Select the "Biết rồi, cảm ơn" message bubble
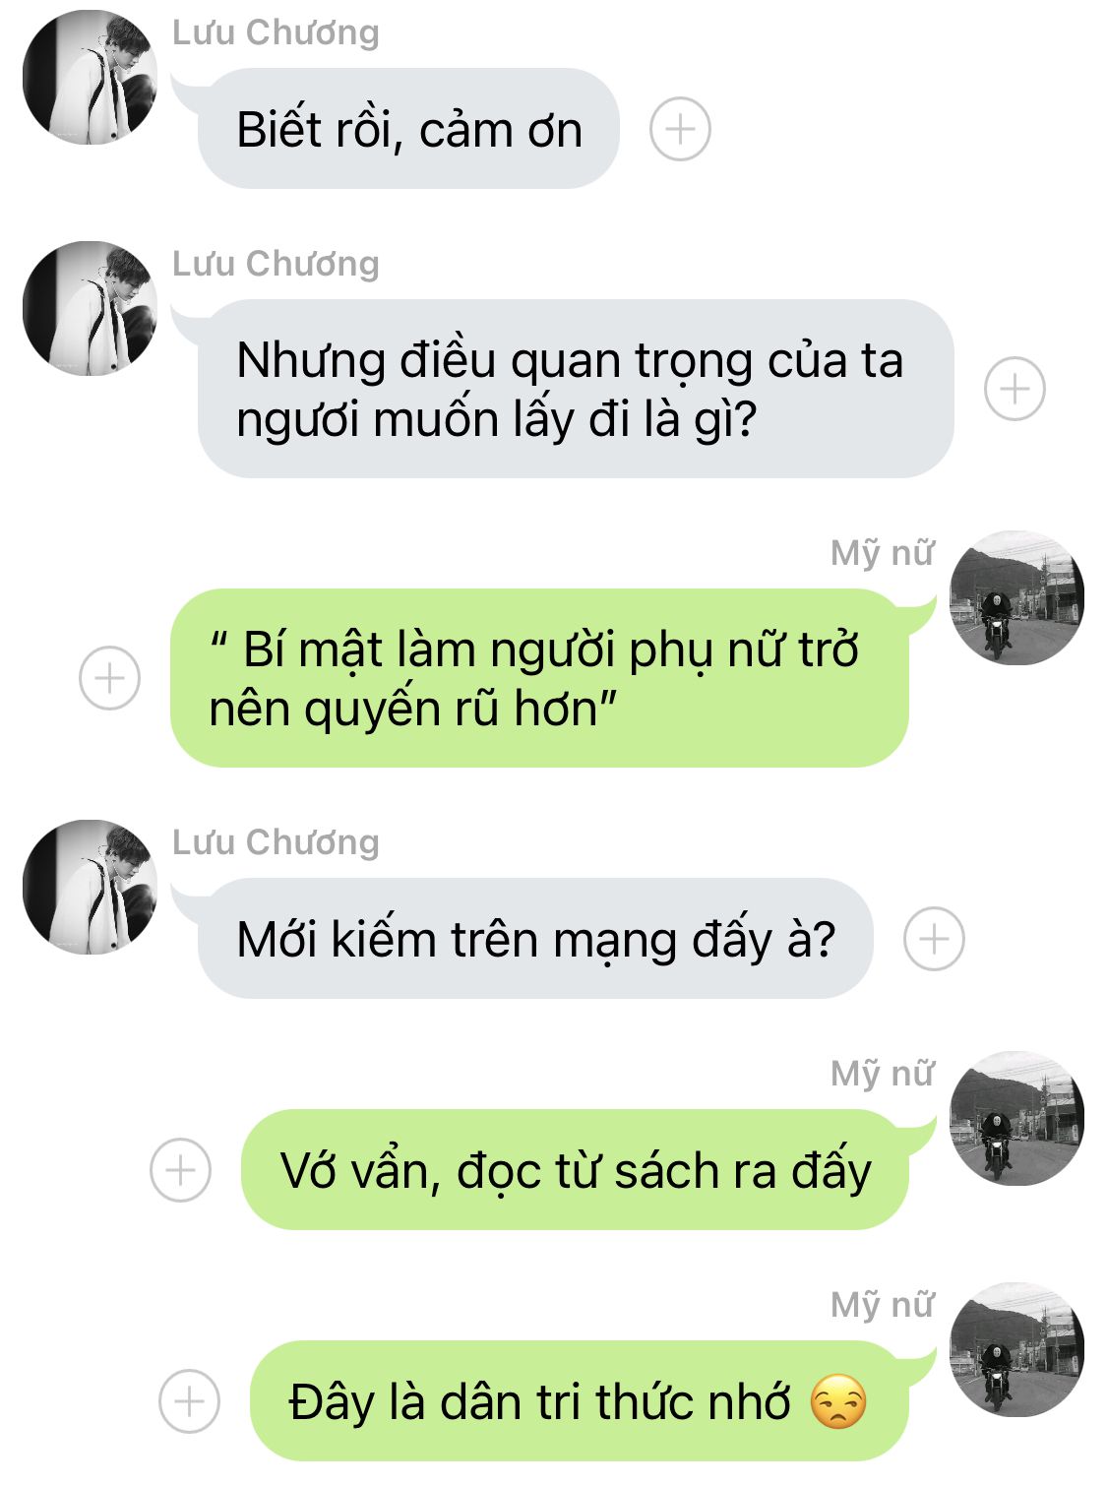Image resolution: width=1107 pixels, height=1485 pixels. (x=407, y=129)
